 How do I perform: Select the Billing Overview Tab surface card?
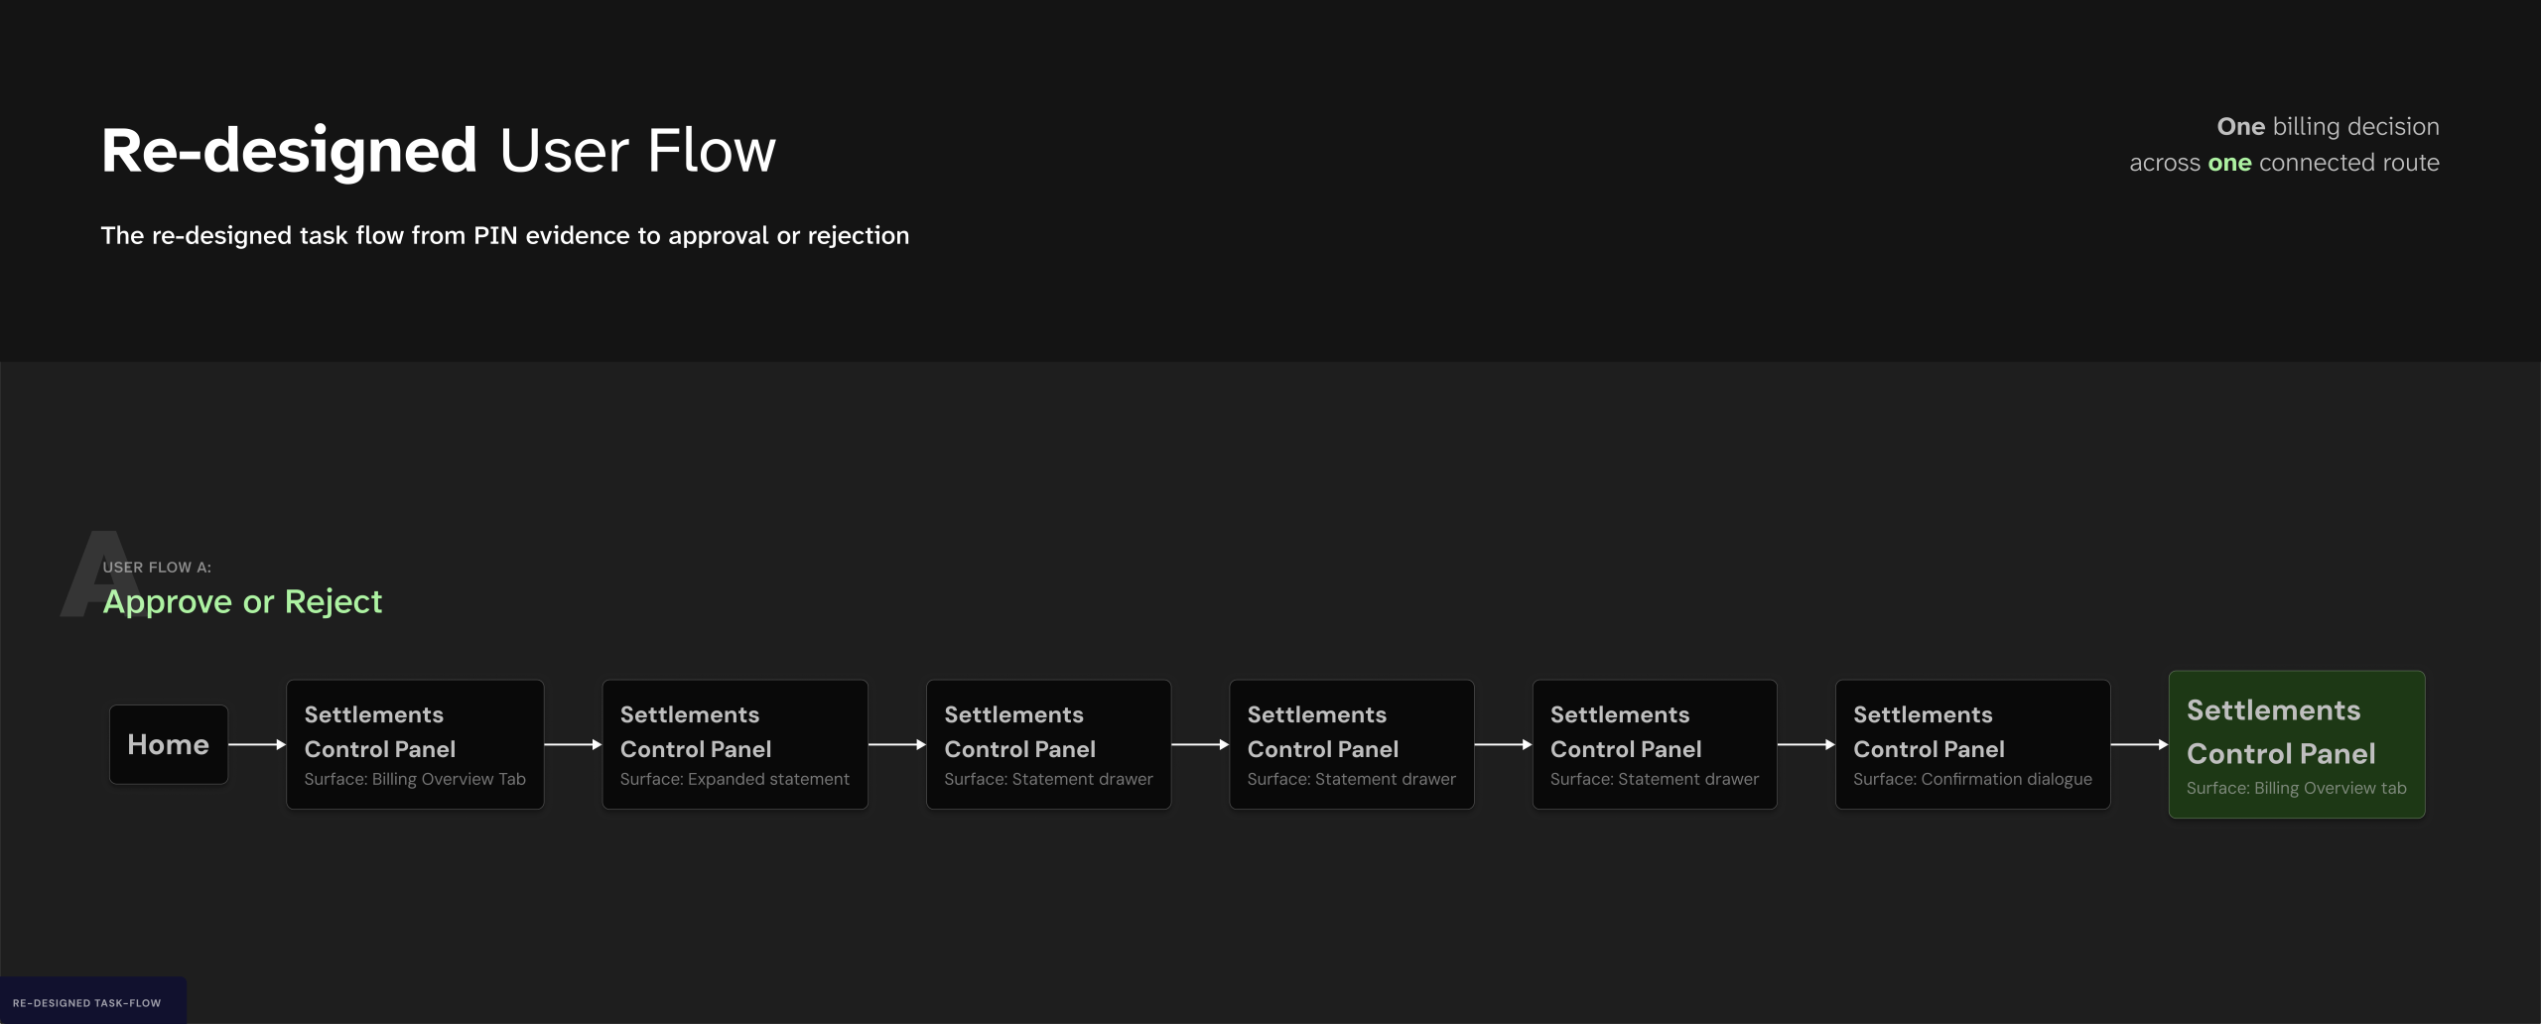click(415, 744)
